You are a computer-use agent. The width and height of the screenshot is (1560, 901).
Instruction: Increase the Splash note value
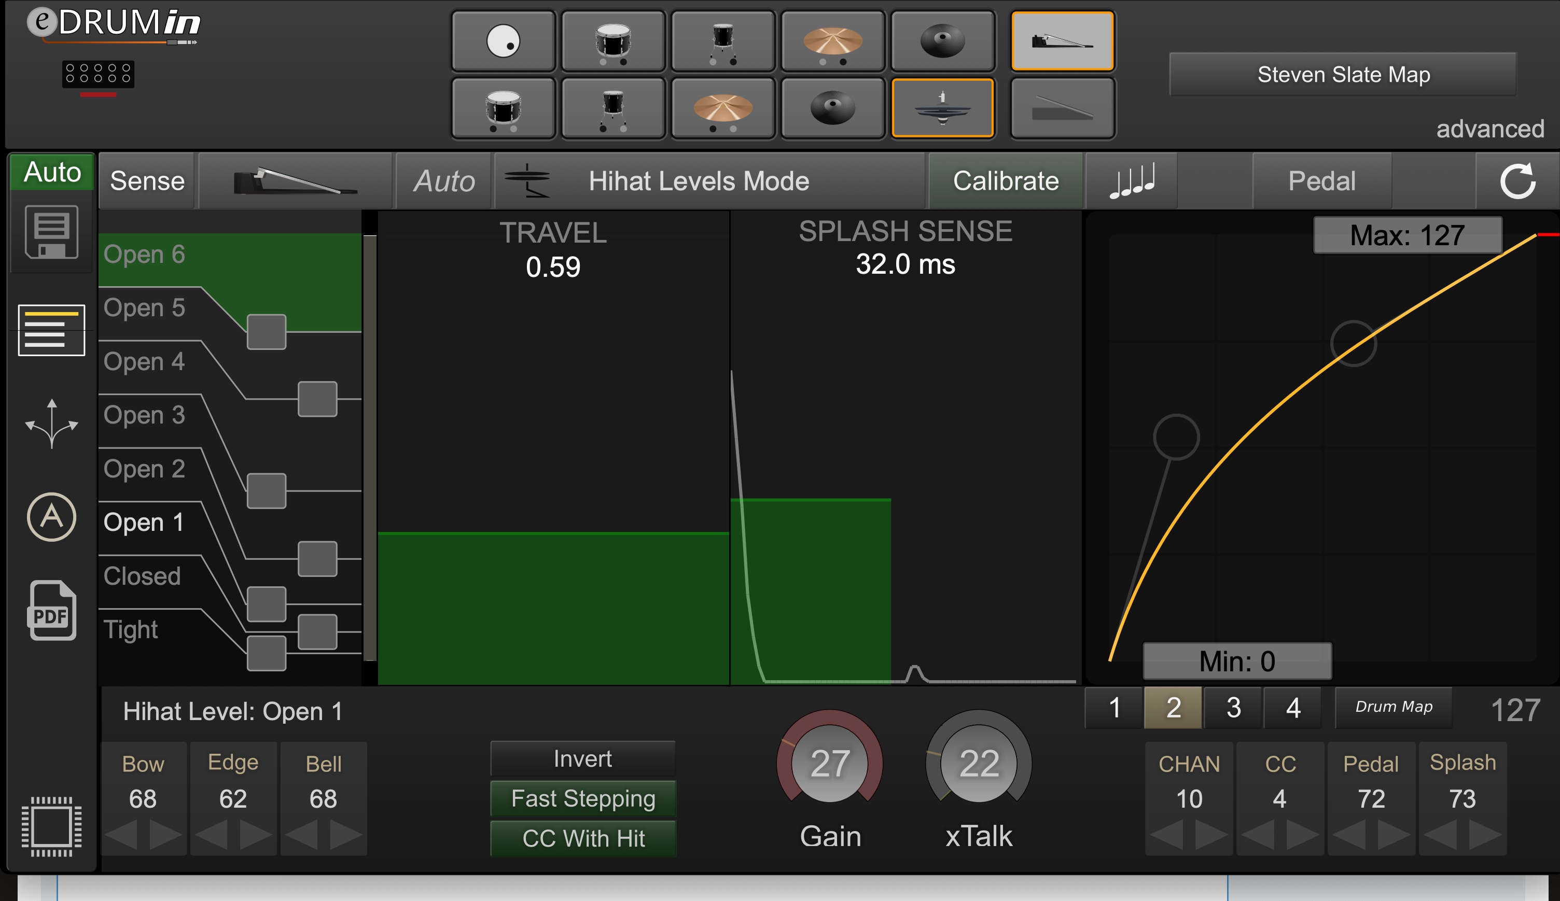[x=1485, y=835]
